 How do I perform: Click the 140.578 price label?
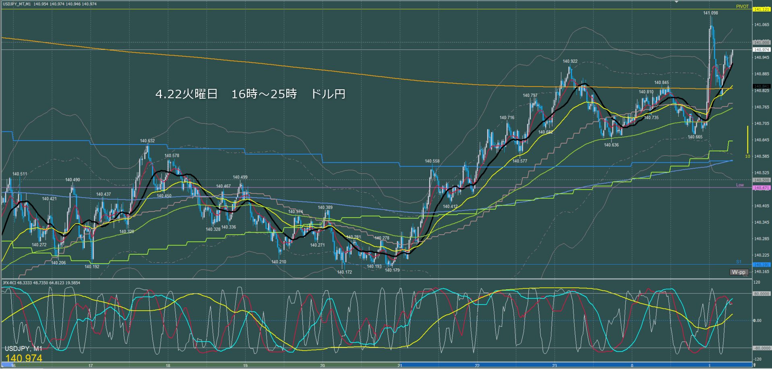coord(172,155)
